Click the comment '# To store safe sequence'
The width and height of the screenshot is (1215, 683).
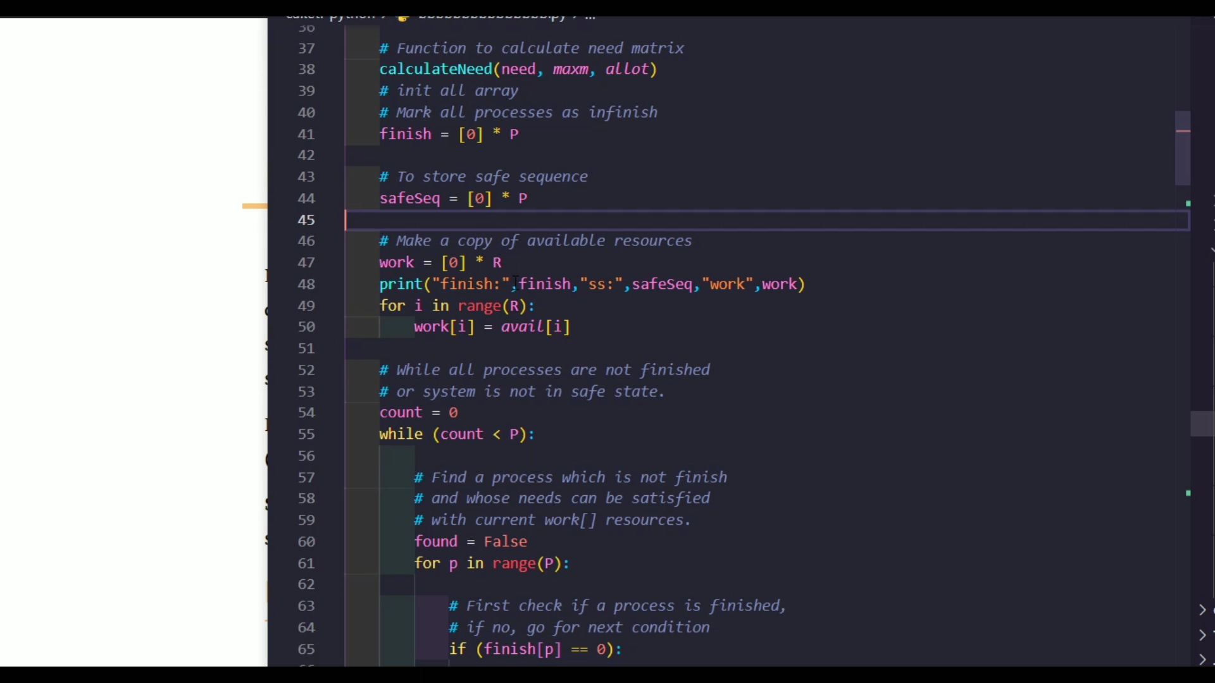click(483, 177)
